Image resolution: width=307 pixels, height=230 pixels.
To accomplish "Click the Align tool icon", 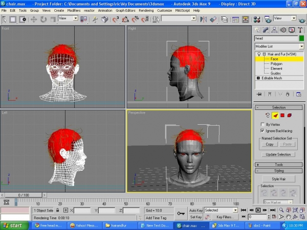I will click(x=213, y=19).
